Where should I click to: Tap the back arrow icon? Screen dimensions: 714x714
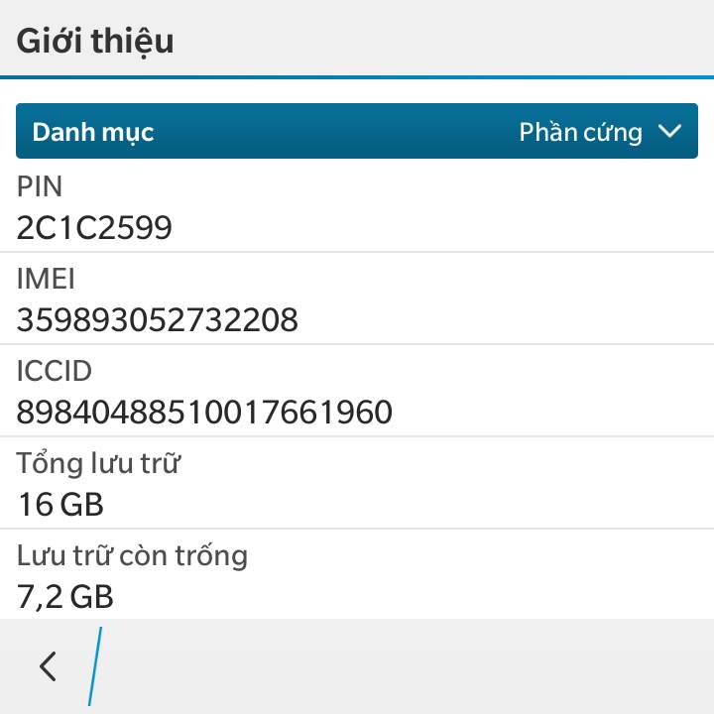(x=48, y=666)
